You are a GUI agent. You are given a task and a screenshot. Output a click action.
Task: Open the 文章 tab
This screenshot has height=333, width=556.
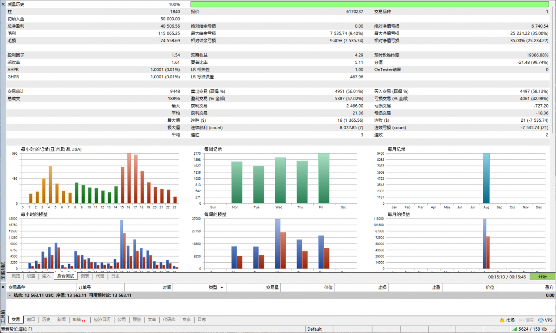pyautogui.click(x=152, y=320)
